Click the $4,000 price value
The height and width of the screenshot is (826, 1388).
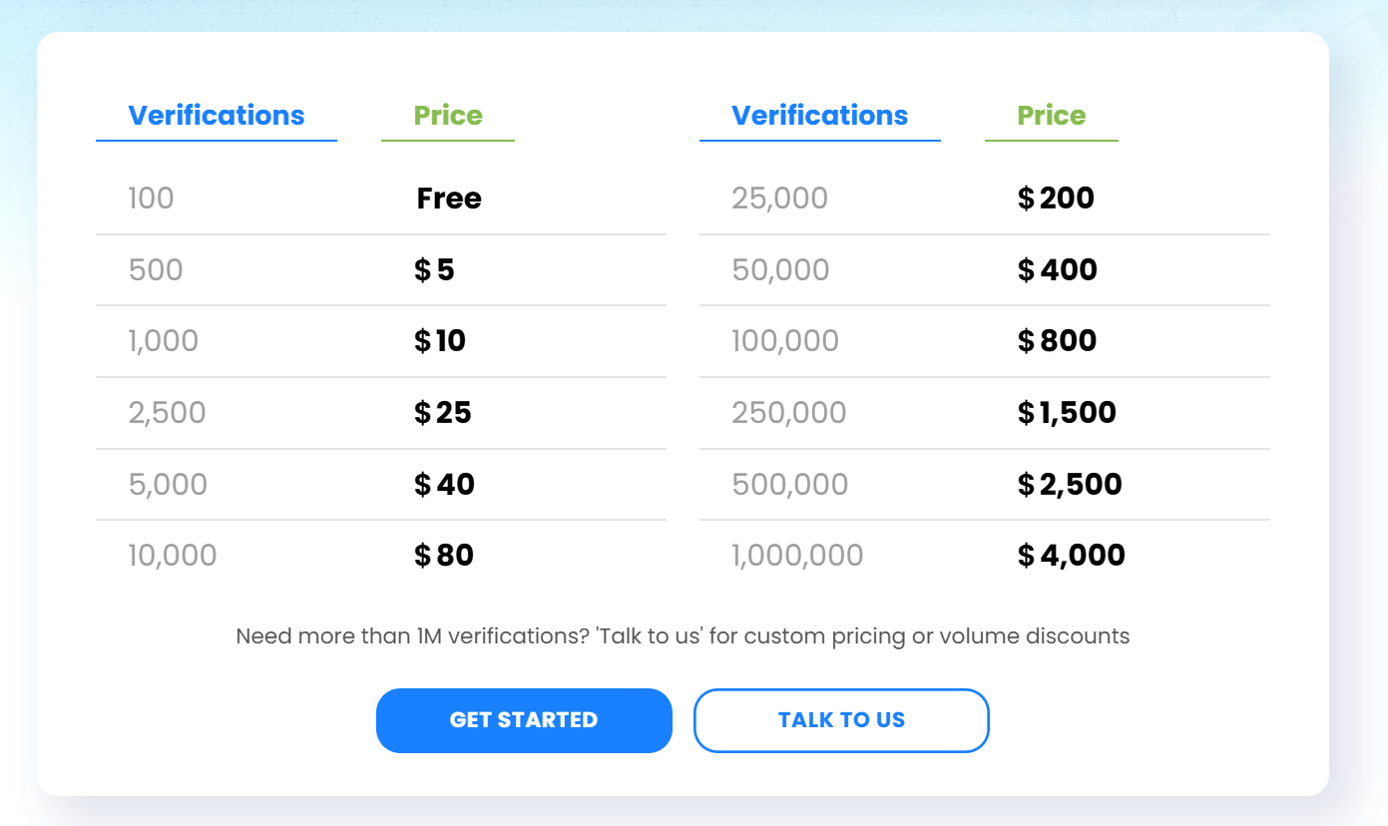[x=1071, y=556]
